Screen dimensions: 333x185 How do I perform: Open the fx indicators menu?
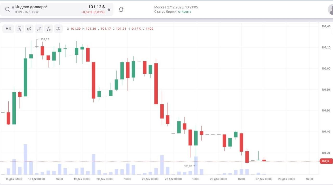tap(49, 29)
